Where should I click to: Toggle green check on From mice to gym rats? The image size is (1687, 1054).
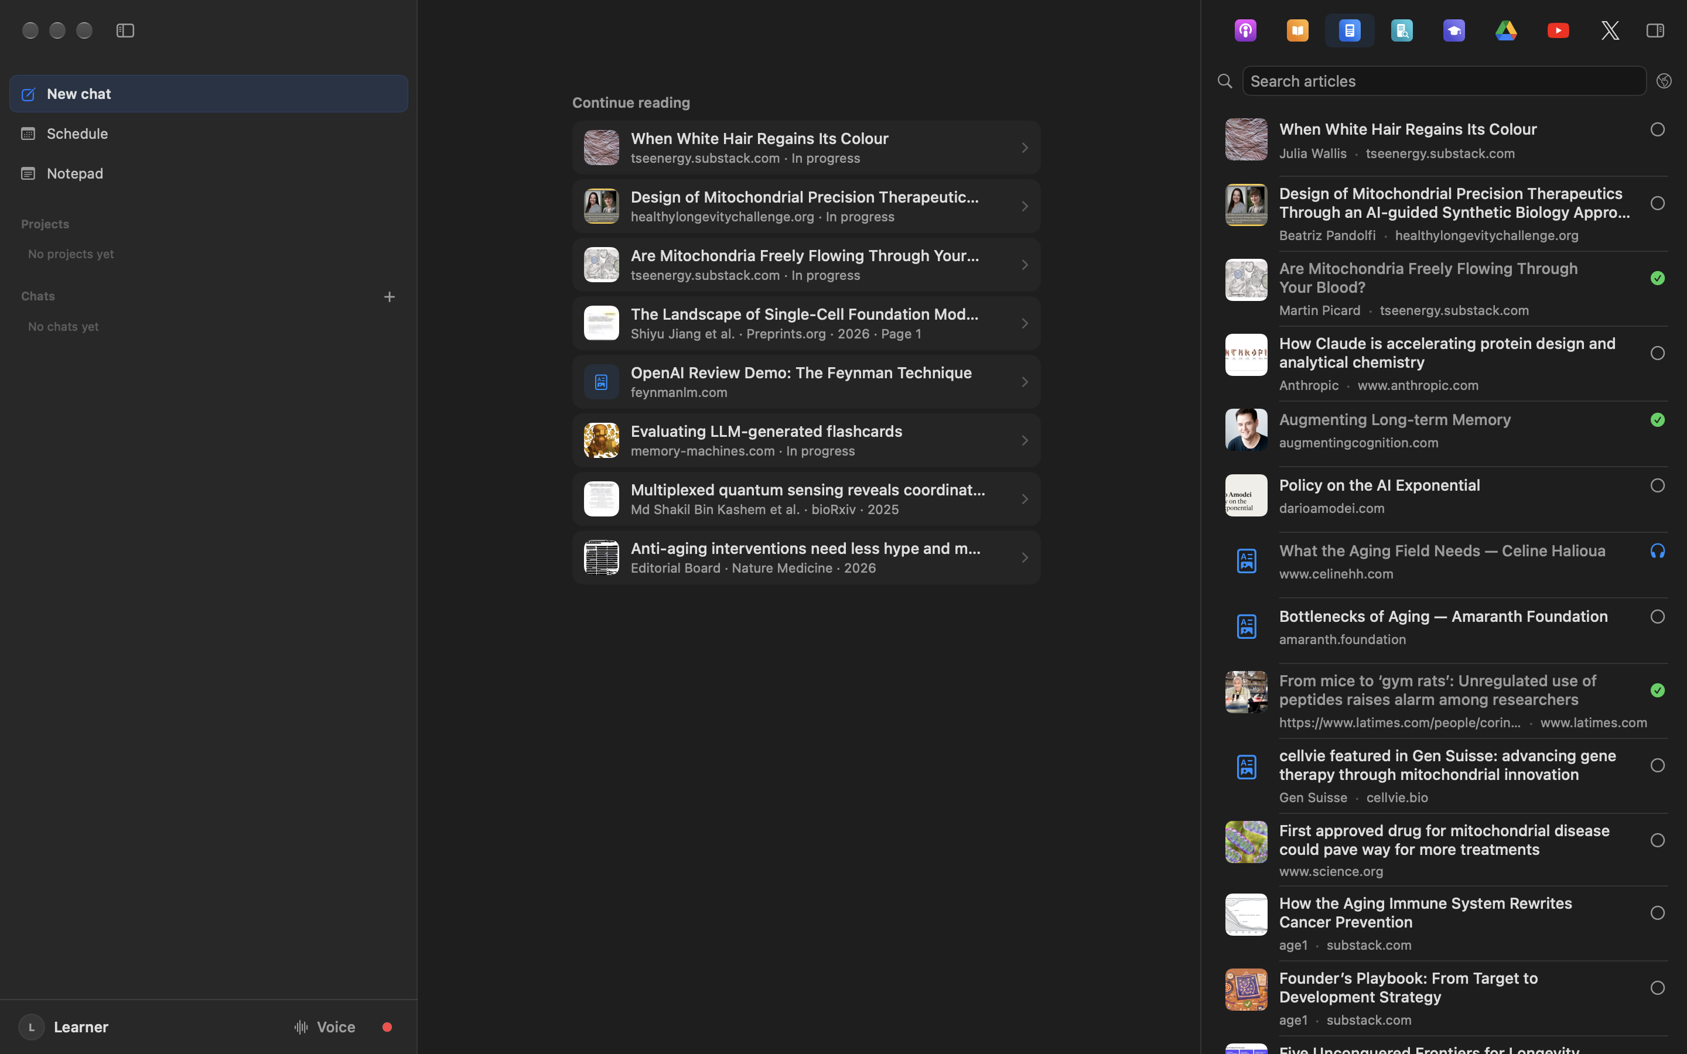point(1657,690)
